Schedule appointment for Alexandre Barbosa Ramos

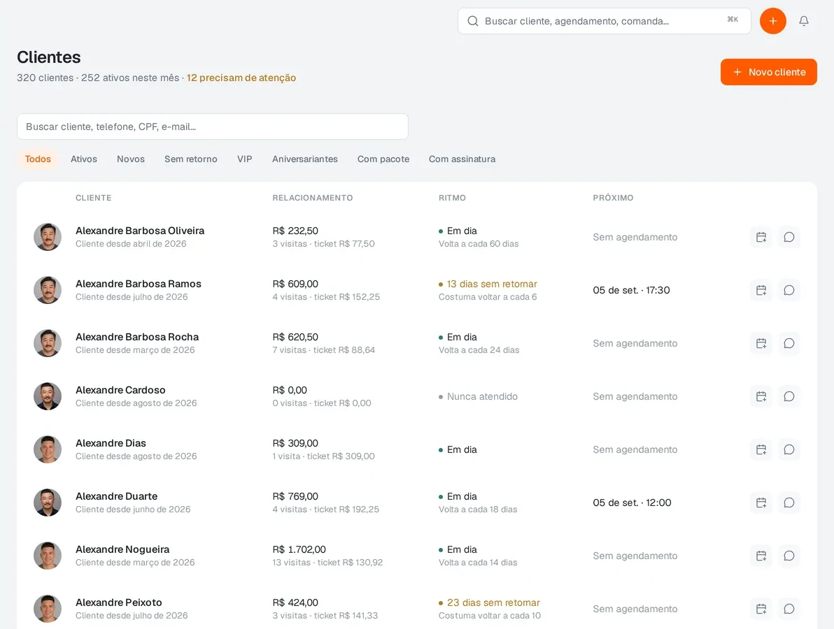(x=761, y=290)
